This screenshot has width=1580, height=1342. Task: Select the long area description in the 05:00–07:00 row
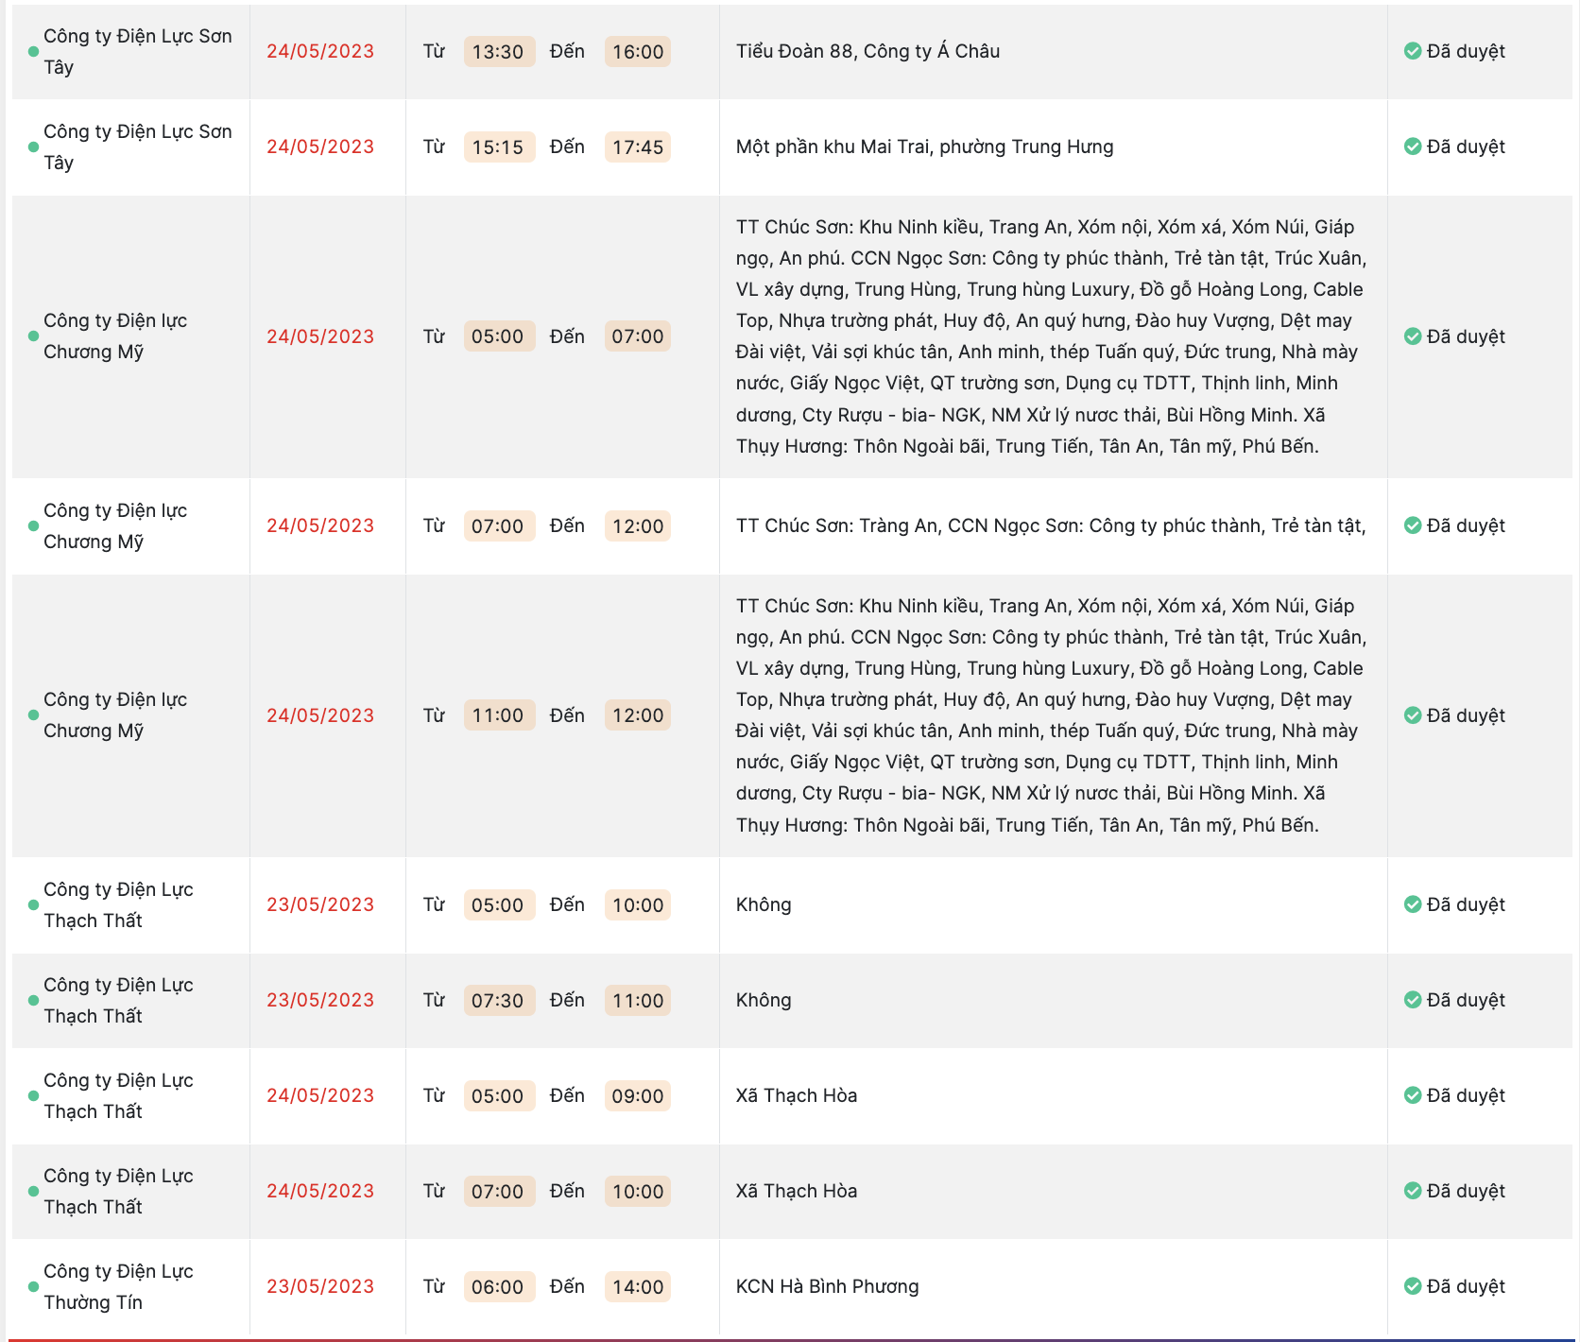click(x=1051, y=336)
